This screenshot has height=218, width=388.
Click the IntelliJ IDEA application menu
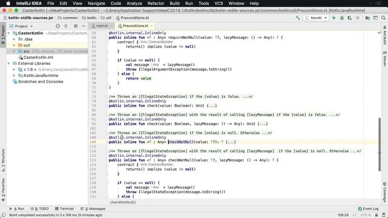point(29,4)
